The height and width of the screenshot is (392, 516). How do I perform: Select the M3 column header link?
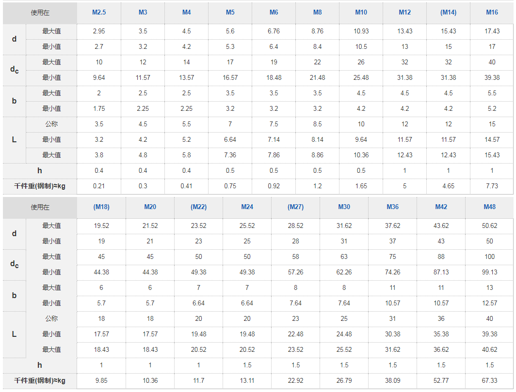pos(143,13)
